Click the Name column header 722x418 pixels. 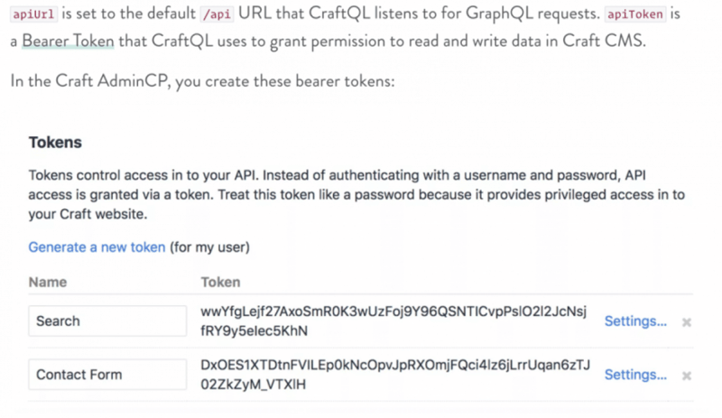pyautogui.click(x=47, y=282)
